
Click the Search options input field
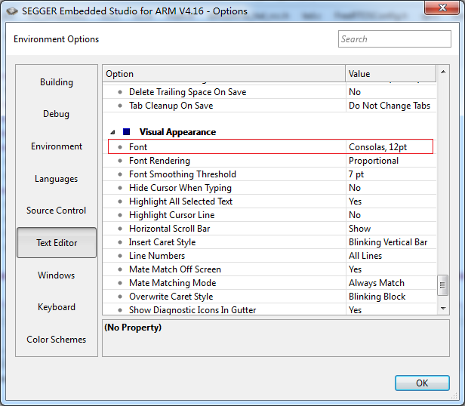click(394, 38)
